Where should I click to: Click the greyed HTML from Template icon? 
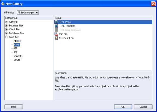[x=56, y=30]
